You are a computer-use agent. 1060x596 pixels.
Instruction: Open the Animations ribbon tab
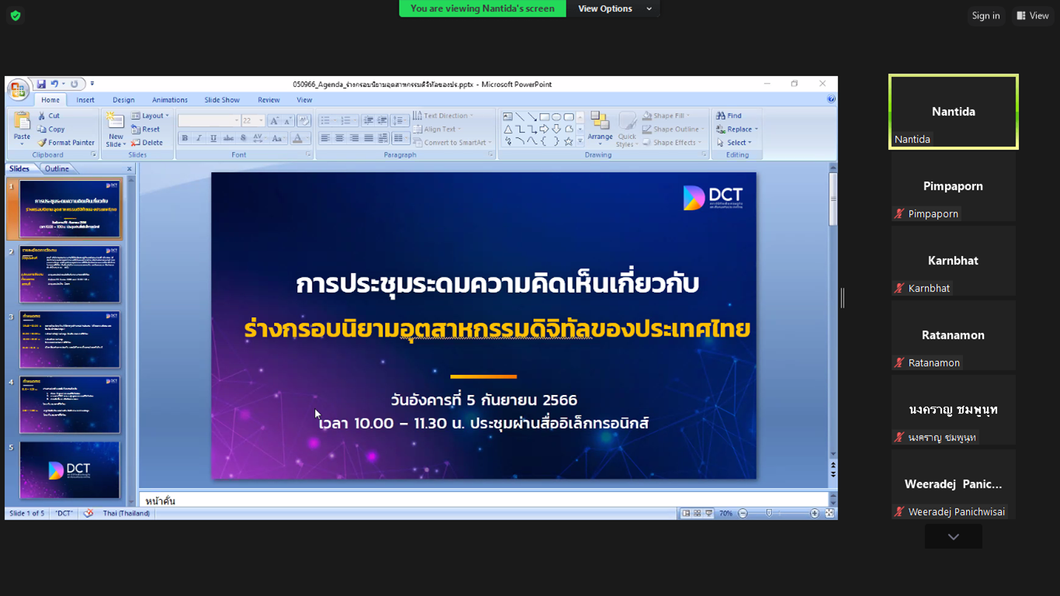click(169, 100)
